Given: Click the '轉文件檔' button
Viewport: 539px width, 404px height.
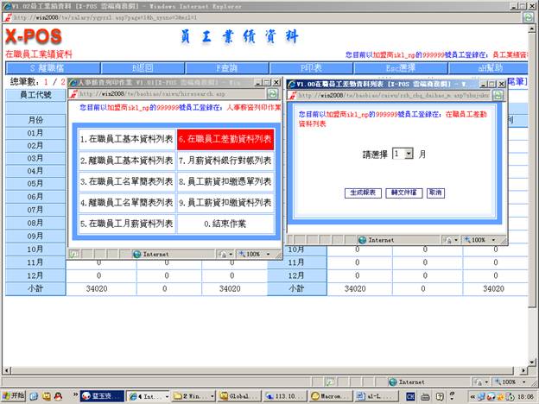Looking at the screenshot, I should [404, 193].
